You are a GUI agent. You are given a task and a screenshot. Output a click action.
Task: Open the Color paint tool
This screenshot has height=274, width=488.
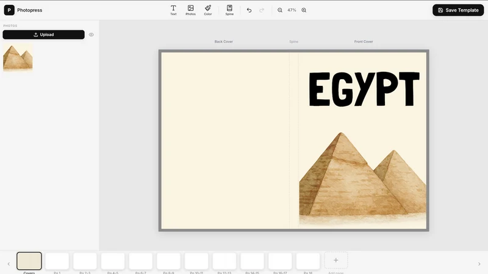(x=208, y=10)
